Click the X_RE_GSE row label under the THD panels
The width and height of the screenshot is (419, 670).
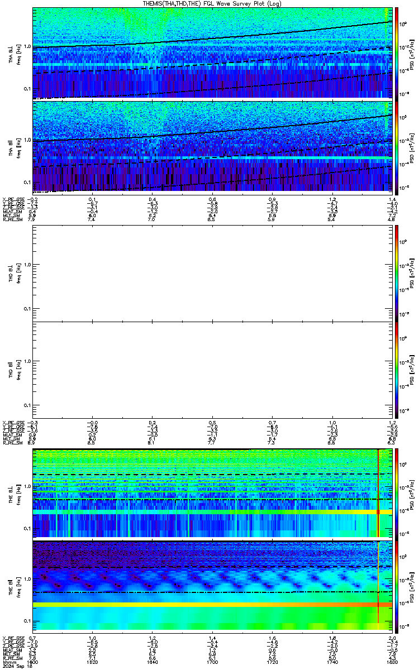pyautogui.click(x=13, y=423)
